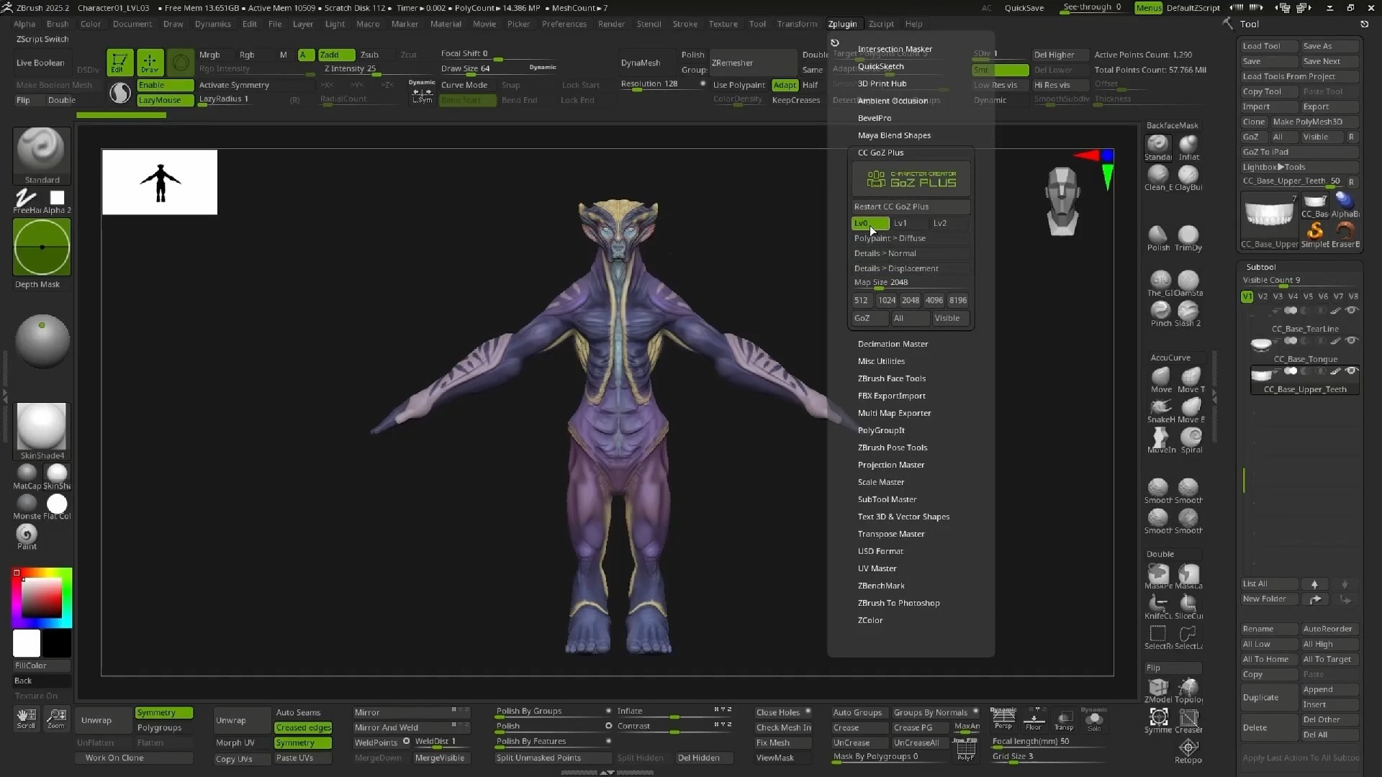This screenshot has height=777, width=1382.
Task: Expand the Decimation Master plugin section
Action: click(x=893, y=344)
